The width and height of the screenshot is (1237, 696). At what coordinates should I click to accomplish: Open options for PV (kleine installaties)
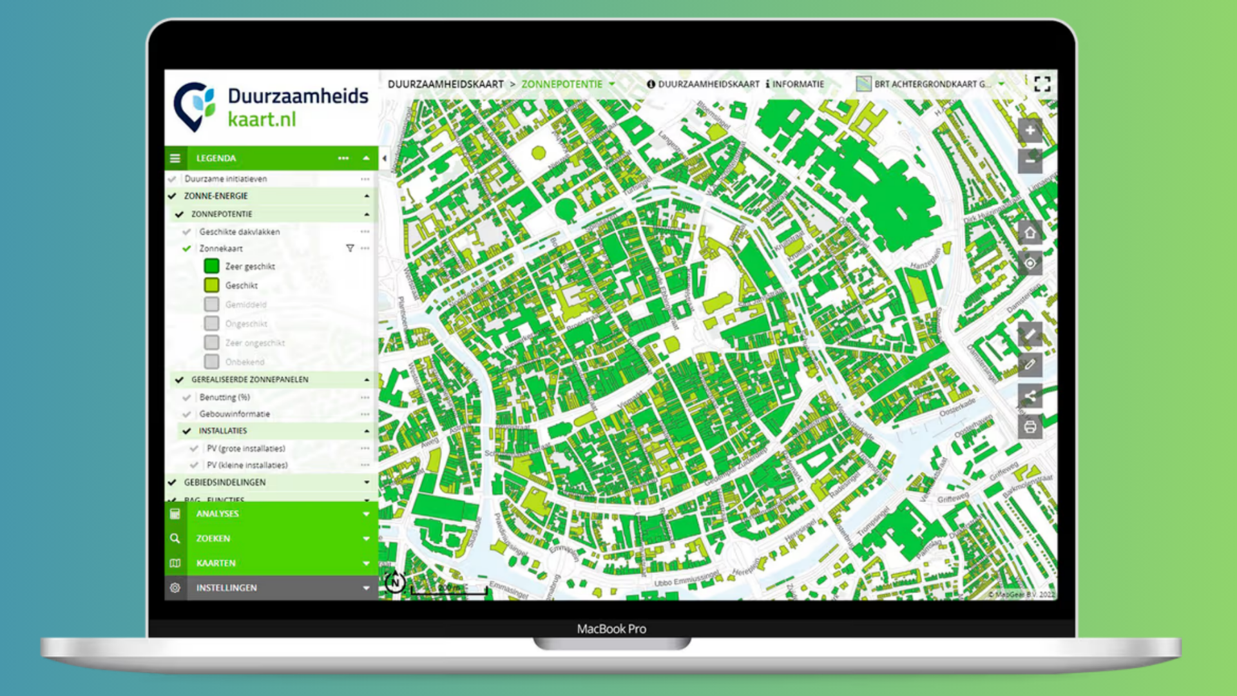(x=365, y=465)
